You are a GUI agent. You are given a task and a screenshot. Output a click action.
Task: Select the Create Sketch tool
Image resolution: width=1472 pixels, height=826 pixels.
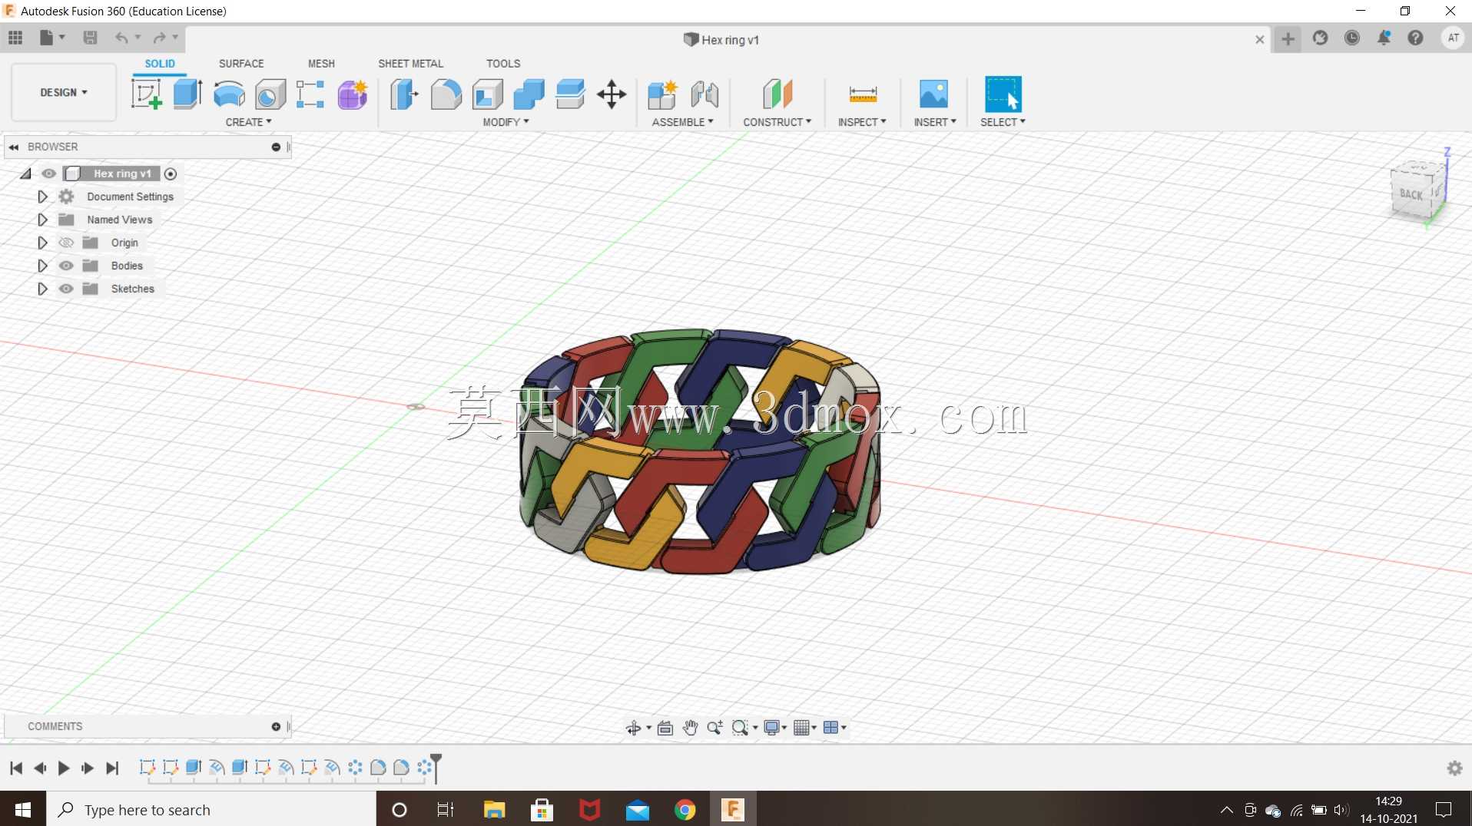click(146, 94)
